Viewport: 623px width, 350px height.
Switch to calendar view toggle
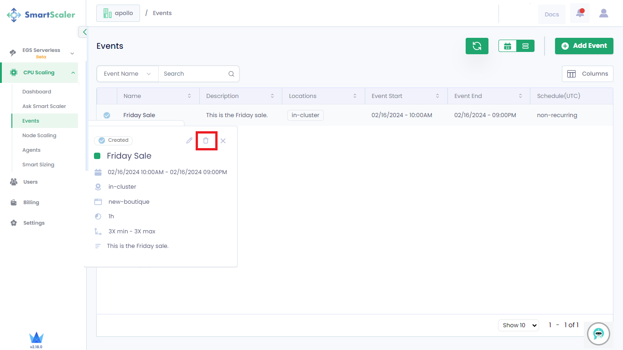(508, 46)
